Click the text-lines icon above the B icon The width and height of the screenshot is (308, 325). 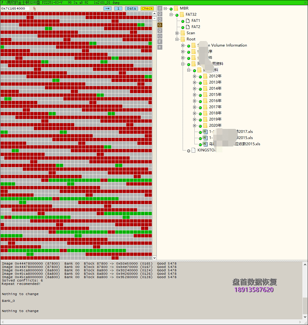160,42
